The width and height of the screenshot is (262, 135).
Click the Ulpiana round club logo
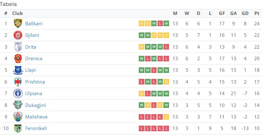coord(18,94)
